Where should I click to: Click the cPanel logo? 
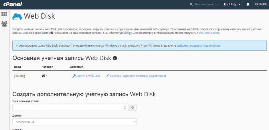13,4
